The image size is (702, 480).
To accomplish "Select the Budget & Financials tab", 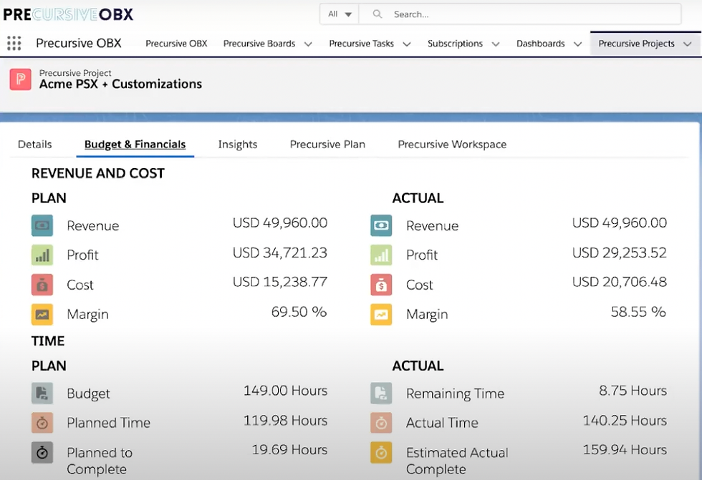I will click(x=135, y=145).
